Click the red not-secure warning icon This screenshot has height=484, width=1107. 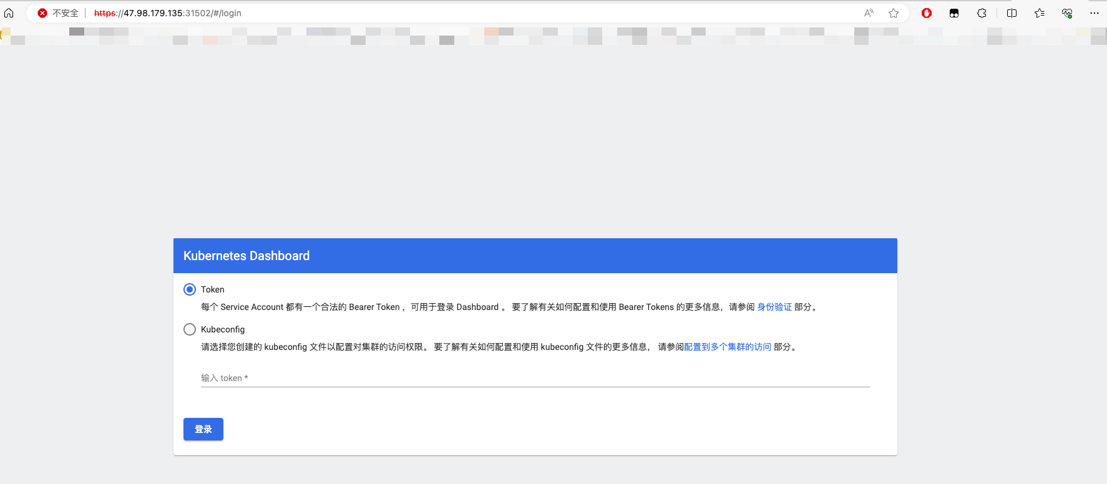[42, 13]
